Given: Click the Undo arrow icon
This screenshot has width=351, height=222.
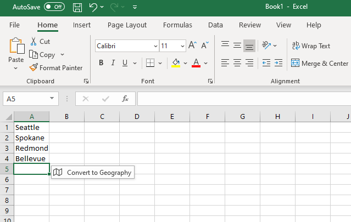Looking at the screenshot, I should [93, 8].
